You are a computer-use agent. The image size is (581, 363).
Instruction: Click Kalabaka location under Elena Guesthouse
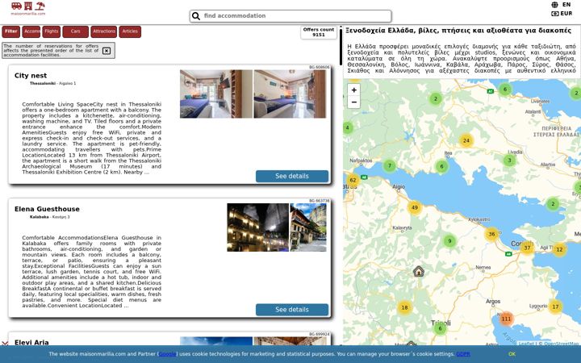click(x=39, y=217)
